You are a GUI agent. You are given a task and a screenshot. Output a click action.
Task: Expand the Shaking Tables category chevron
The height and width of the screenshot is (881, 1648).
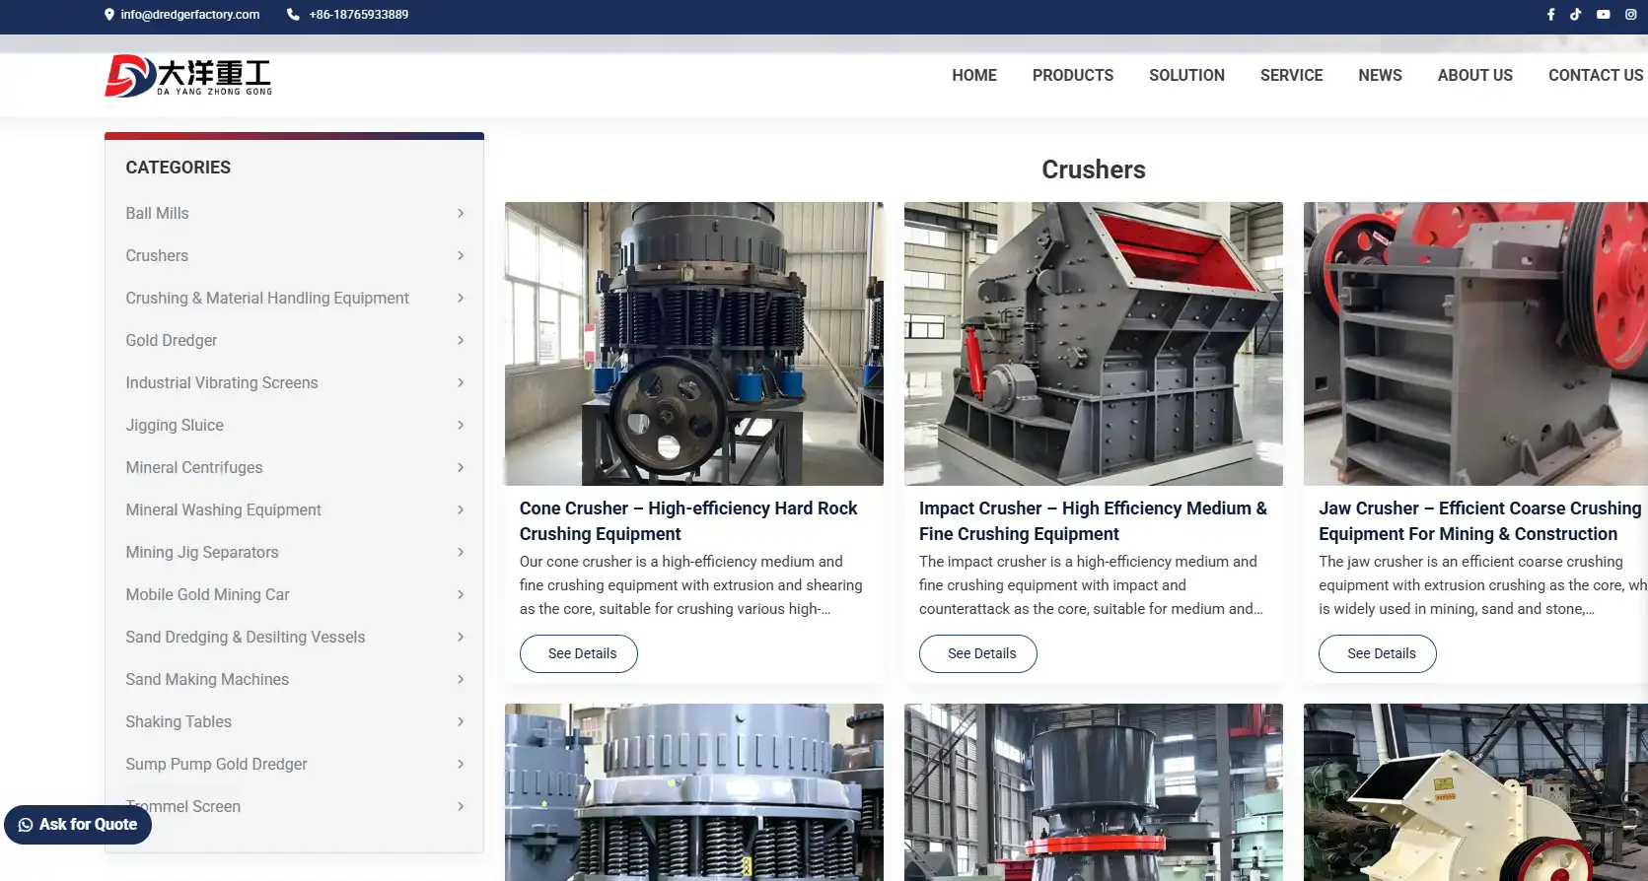(x=460, y=722)
